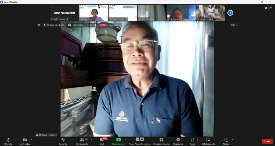Restore down the Zoom Meeting window
Viewport: 275px width, 146px height.
pyautogui.click(x=262, y=2)
